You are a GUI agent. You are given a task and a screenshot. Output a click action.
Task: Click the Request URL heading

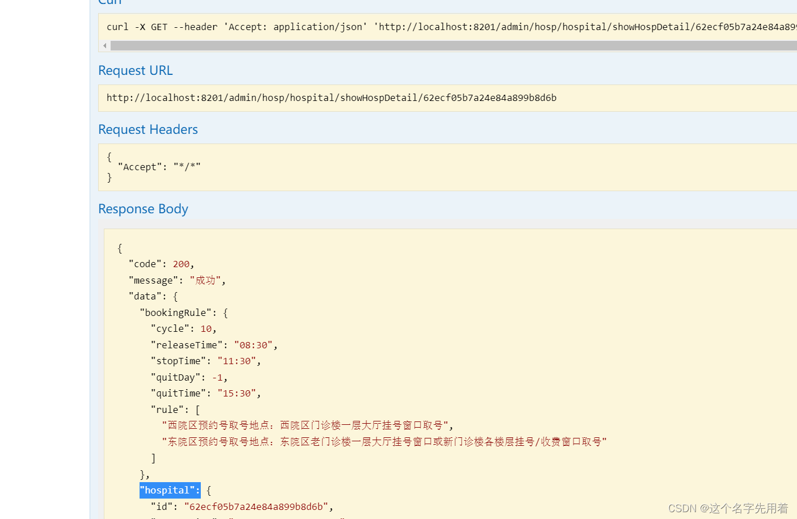(136, 70)
